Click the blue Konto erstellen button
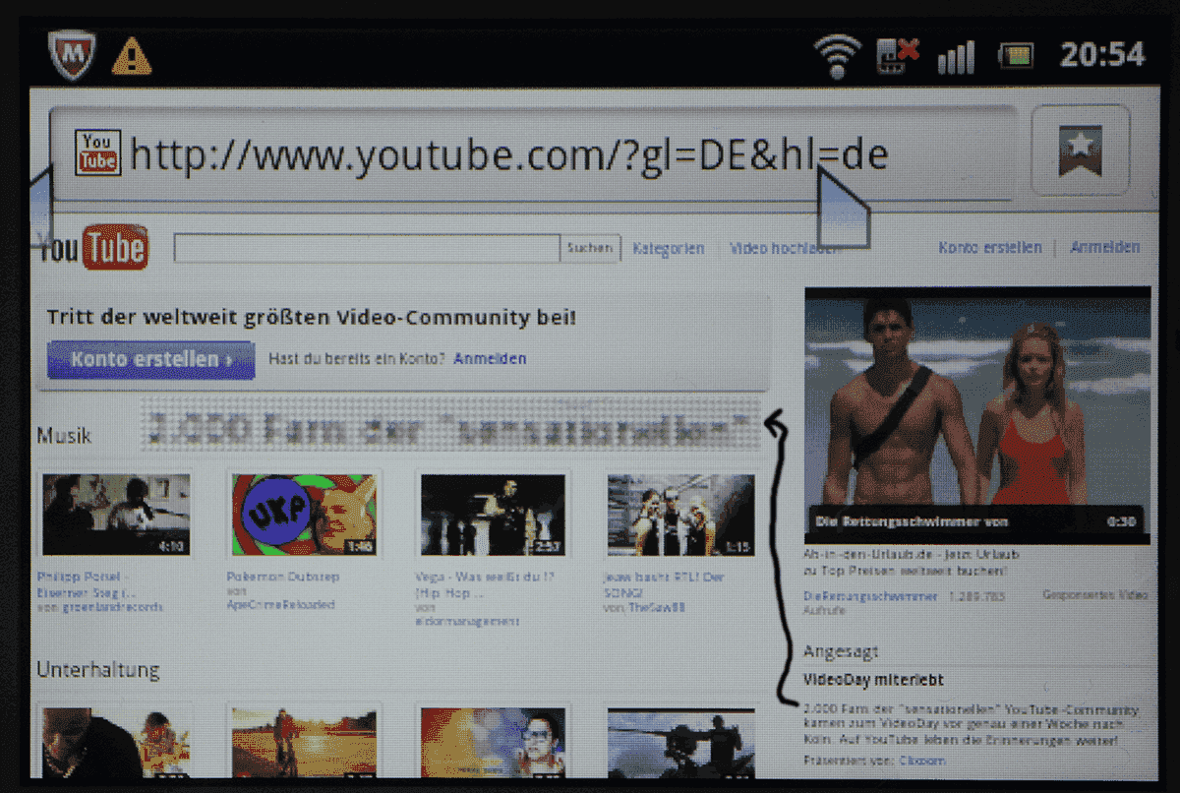This screenshot has width=1180, height=793. tap(150, 359)
